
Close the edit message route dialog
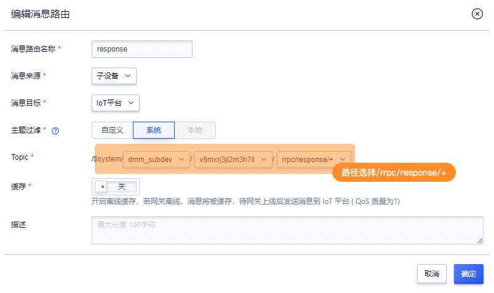(477, 14)
